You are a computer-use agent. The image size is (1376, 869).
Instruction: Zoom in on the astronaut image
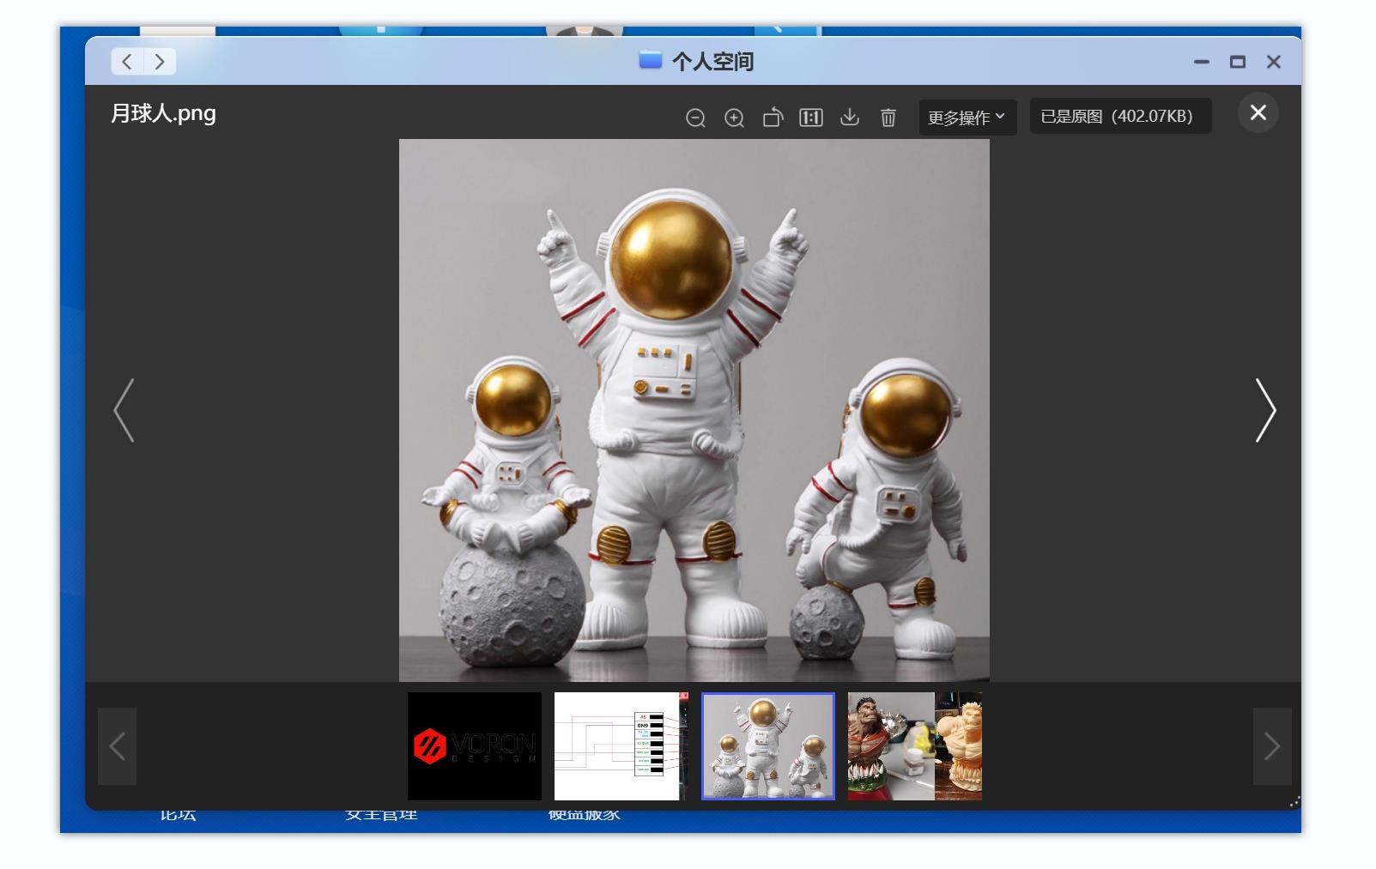[734, 118]
